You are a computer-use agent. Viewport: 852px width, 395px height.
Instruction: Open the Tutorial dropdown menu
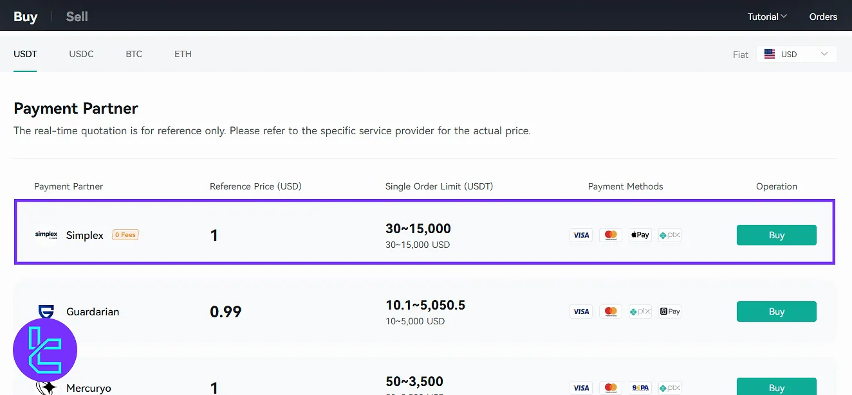click(767, 17)
